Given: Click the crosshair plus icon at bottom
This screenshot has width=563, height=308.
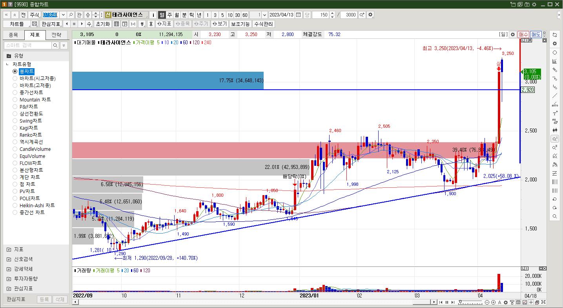Looking at the screenshot, I should [531, 302].
